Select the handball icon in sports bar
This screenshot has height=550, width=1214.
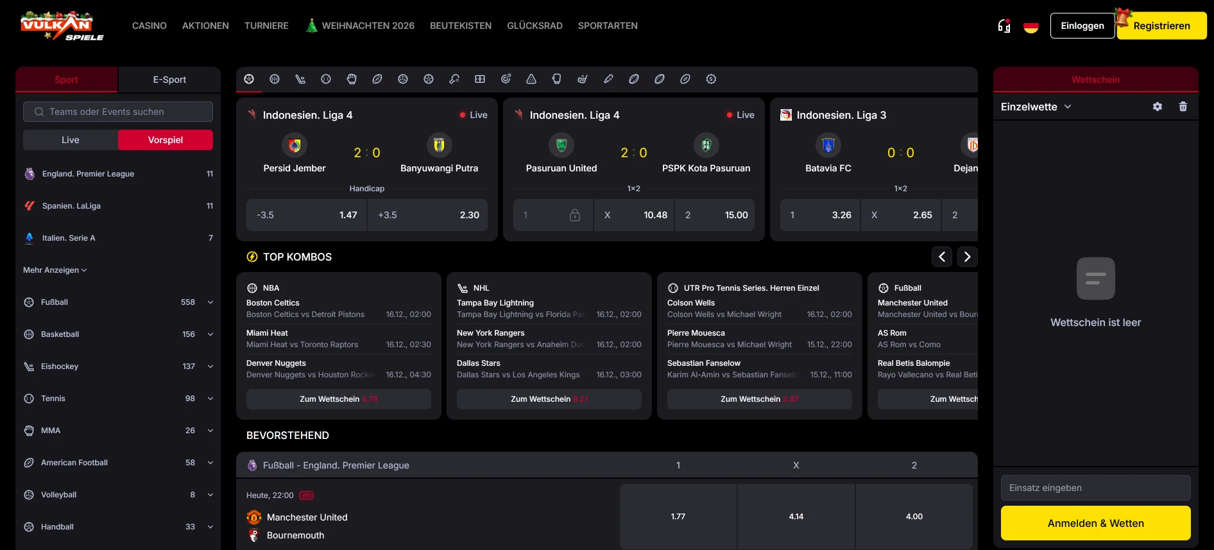point(429,79)
